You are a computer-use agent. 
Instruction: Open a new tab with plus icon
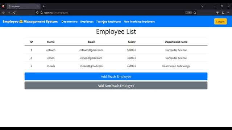(43, 6)
